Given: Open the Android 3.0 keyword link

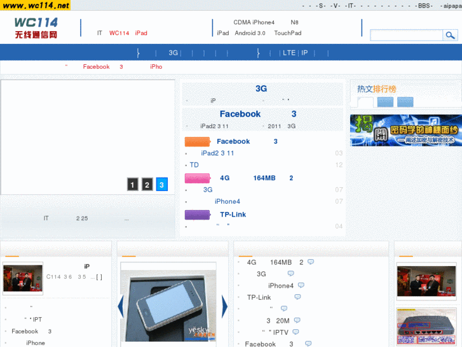Looking at the screenshot, I should [250, 33].
